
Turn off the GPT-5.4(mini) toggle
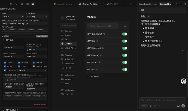click(x=125, y=48)
